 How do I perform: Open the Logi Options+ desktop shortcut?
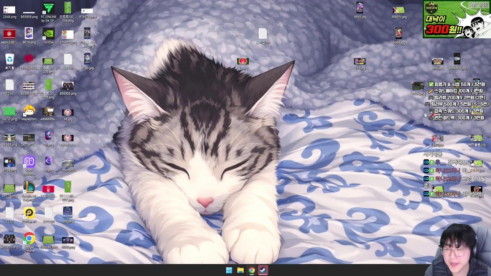tap(29, 163)
